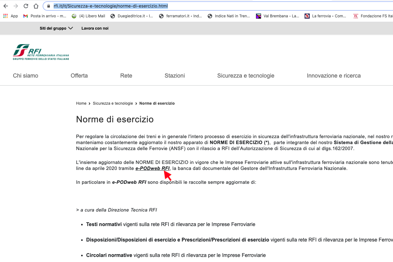Open the e-PODweb RFI link
393x262 pixels.
[x=153, y=168]
